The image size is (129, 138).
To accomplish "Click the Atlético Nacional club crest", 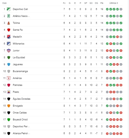I will tap(9, 16).
